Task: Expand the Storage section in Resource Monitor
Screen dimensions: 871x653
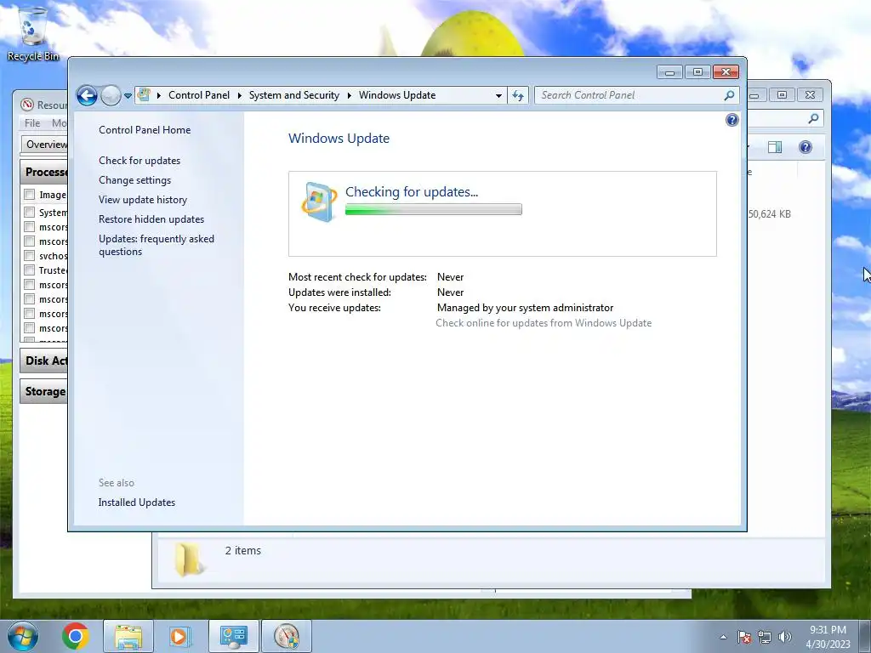Action: [44, 391]
